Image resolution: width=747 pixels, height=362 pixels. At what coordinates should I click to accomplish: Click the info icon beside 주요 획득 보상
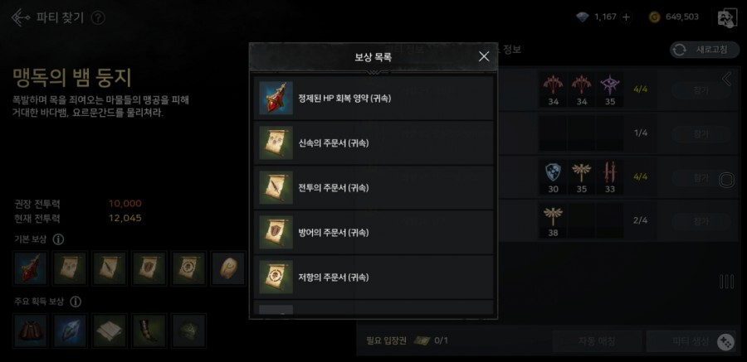tap(76, 302)
